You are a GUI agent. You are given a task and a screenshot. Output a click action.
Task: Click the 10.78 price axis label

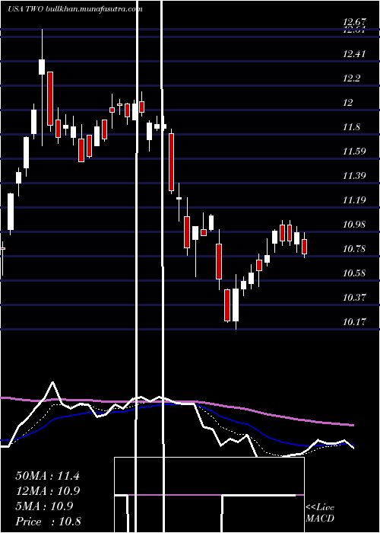355,249
